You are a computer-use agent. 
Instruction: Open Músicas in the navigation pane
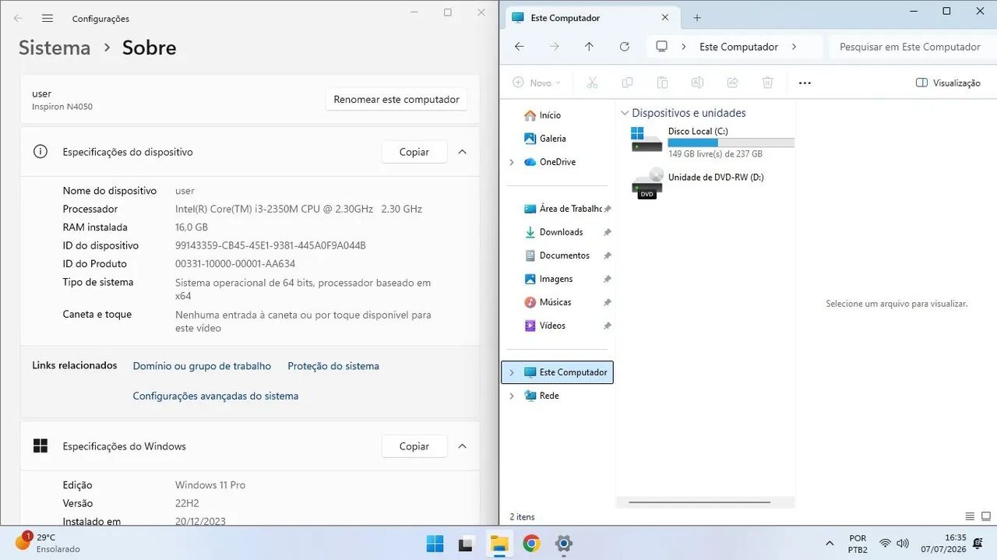[555, 302]
